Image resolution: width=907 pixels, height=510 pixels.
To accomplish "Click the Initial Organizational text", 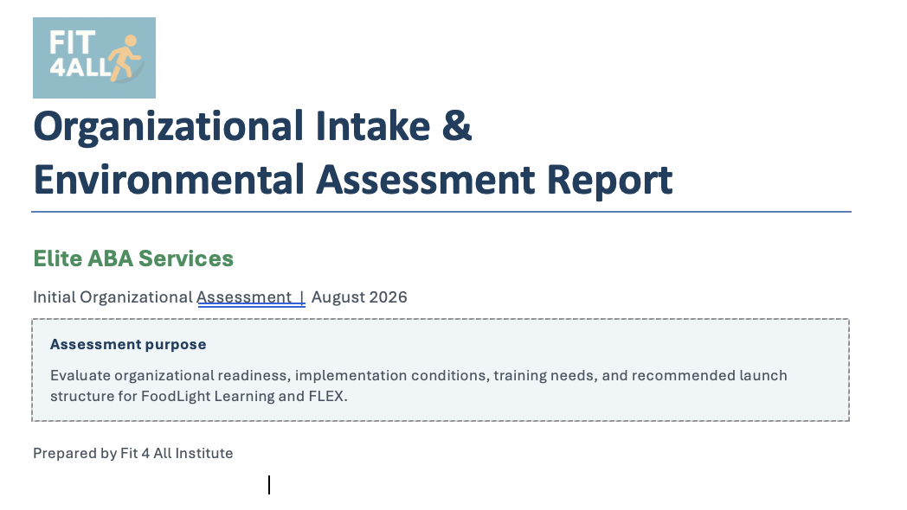I will tap(113, 297).
